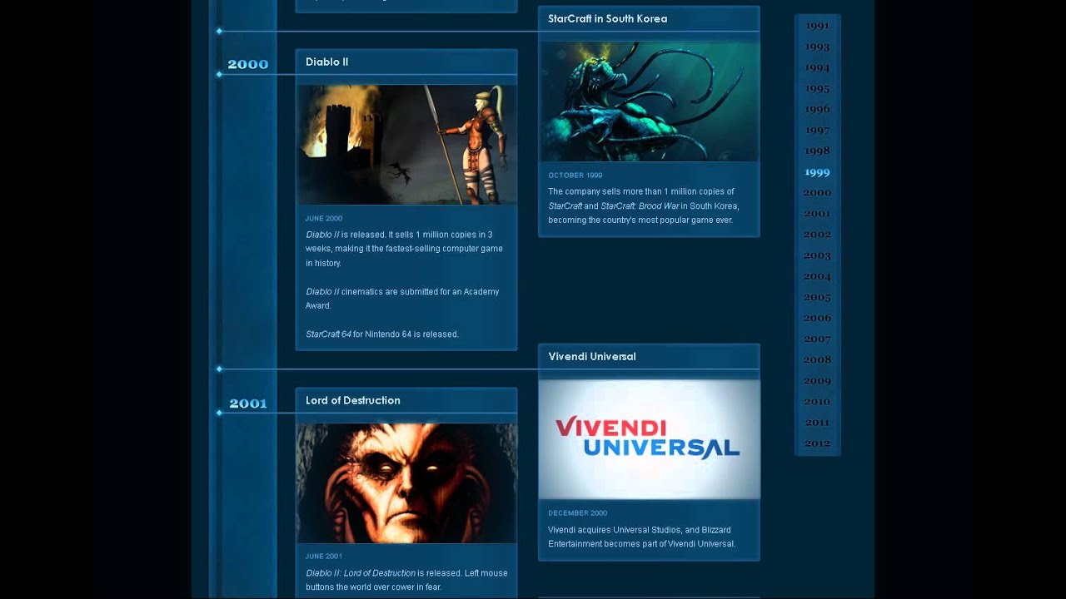Click the Lord of Destruction card title
Screen dimensions: 1066x599
click(x=352, y=401)
